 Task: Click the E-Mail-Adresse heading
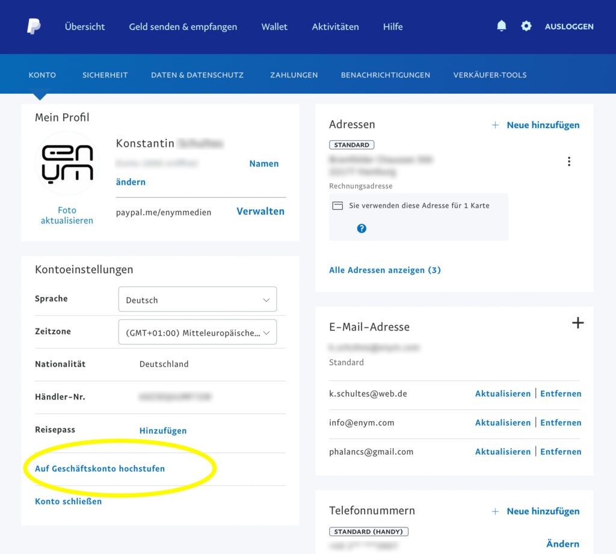[369, 327]
